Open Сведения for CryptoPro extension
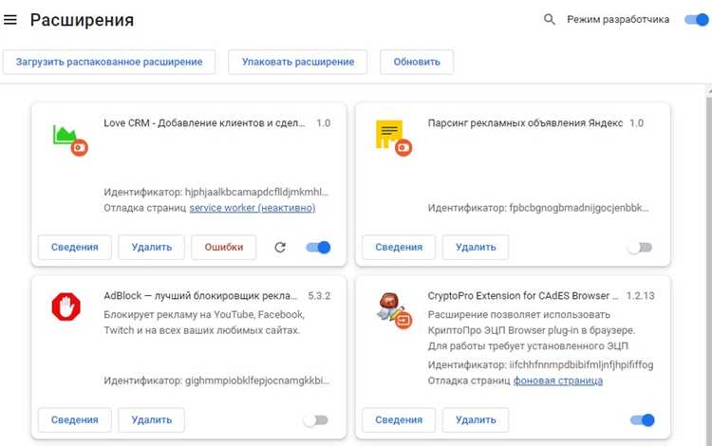712x446 pixels. pyautogui.click(x=399, y=420)
